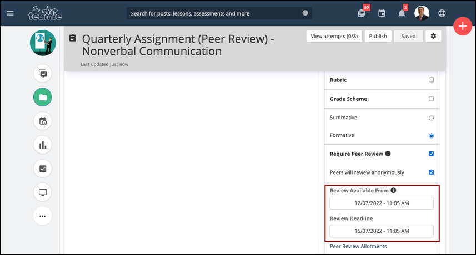Click the Publish button
Screen dimensions: 476x255
[378, 36]
